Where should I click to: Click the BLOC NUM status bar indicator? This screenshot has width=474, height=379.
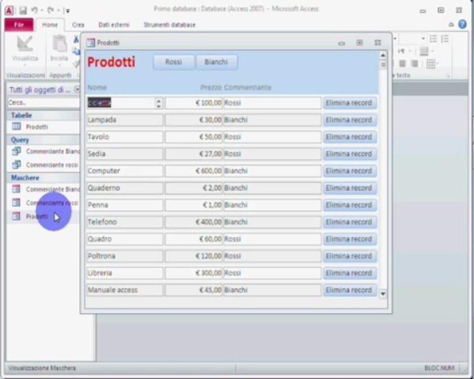tap(439, 368)
